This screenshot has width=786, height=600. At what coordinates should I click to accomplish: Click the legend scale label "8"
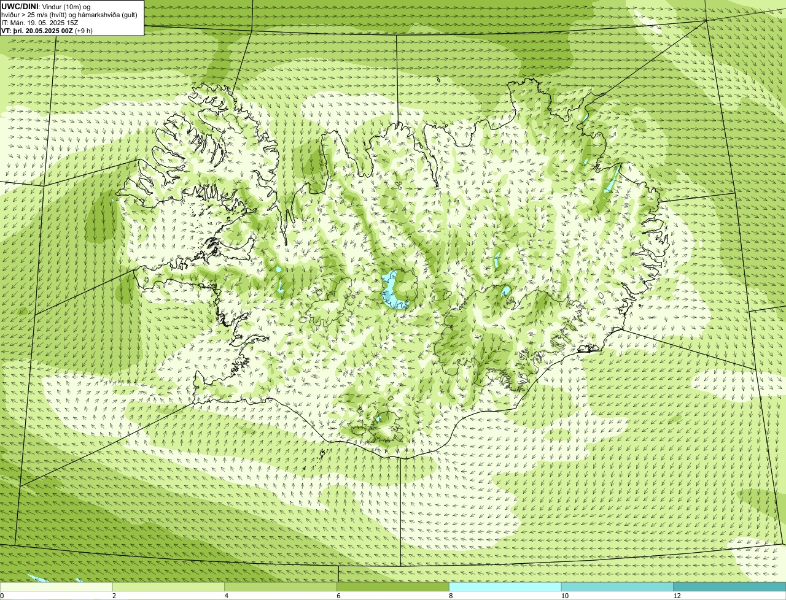tap(451, 596)
